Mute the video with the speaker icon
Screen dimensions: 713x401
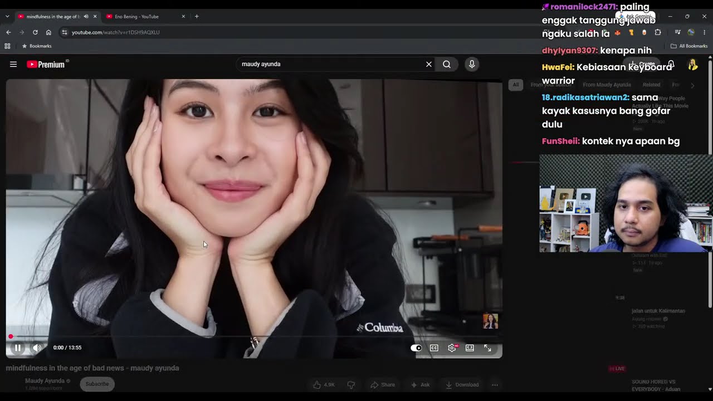point(37,348)
